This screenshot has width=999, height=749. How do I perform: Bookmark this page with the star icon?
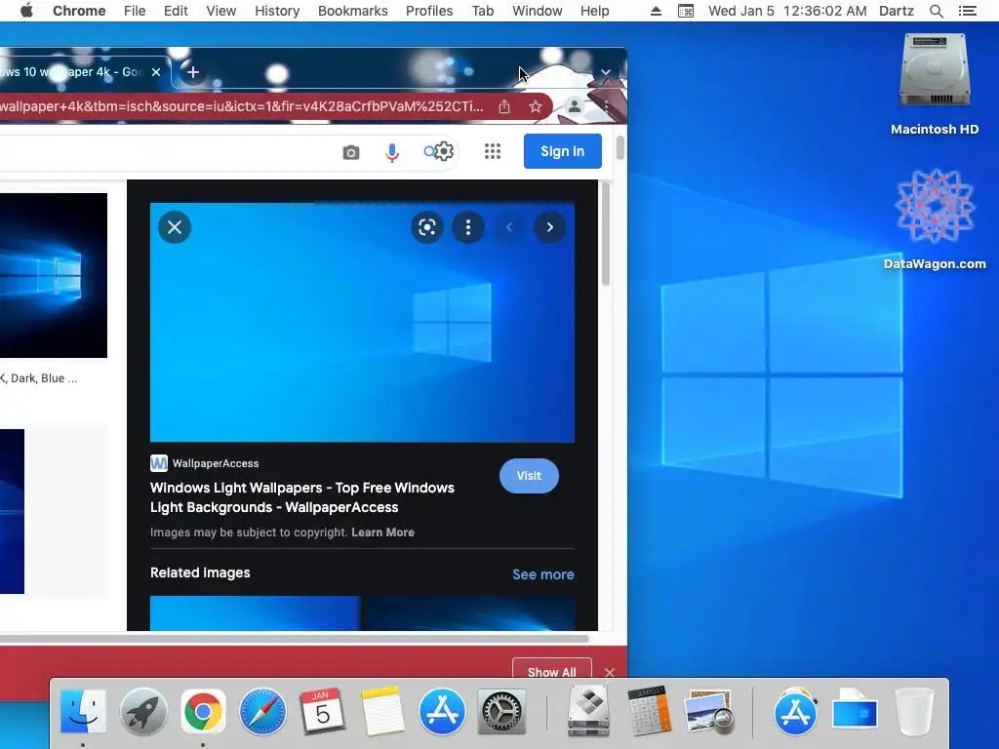click(536, 106)
